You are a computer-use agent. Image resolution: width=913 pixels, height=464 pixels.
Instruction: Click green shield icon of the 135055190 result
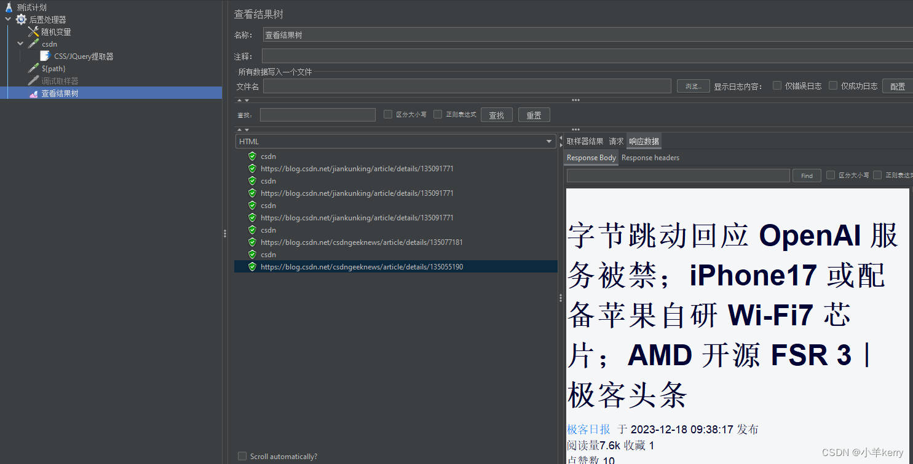(x=252, y=267)
